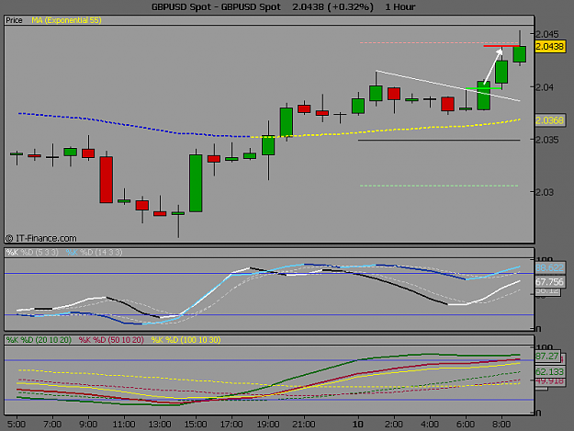Click the 21:00 time axis label
The image size is (574, 431).
(x=304, y=425)
